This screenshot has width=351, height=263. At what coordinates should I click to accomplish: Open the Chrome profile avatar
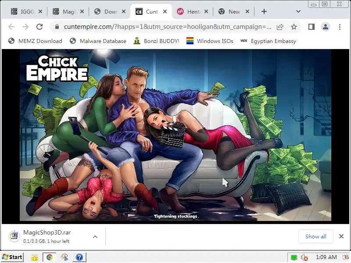click(326, 27)
